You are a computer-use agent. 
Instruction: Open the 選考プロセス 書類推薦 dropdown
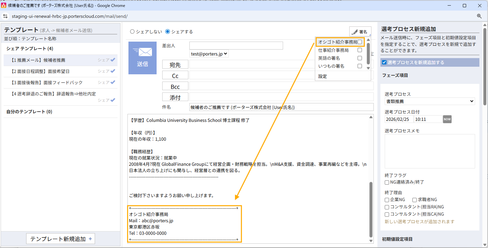tap(429, 101)
